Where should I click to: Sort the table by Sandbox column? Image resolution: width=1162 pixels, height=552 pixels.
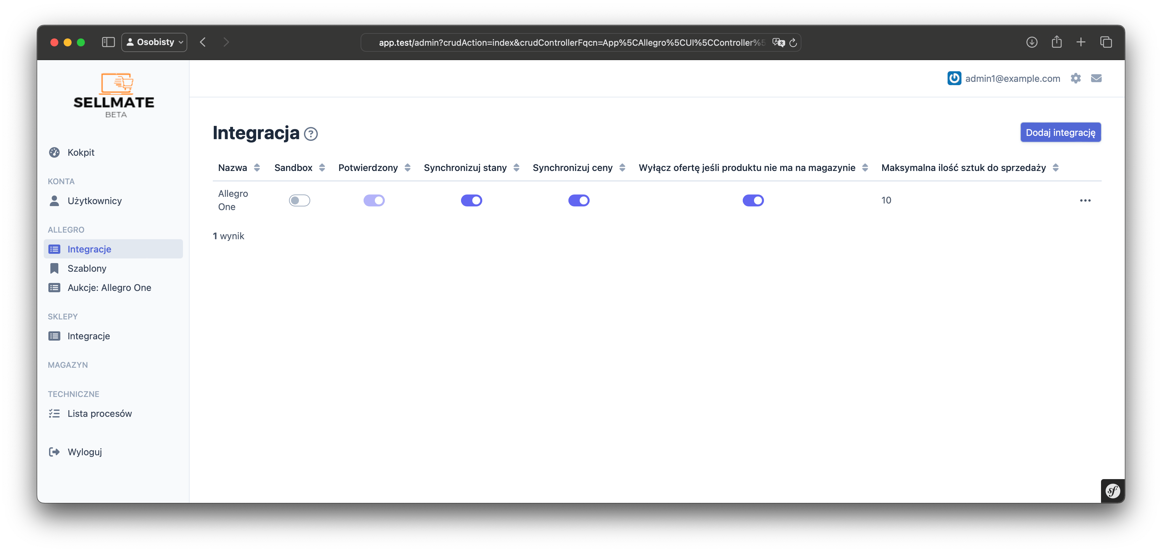pos(300,168)
